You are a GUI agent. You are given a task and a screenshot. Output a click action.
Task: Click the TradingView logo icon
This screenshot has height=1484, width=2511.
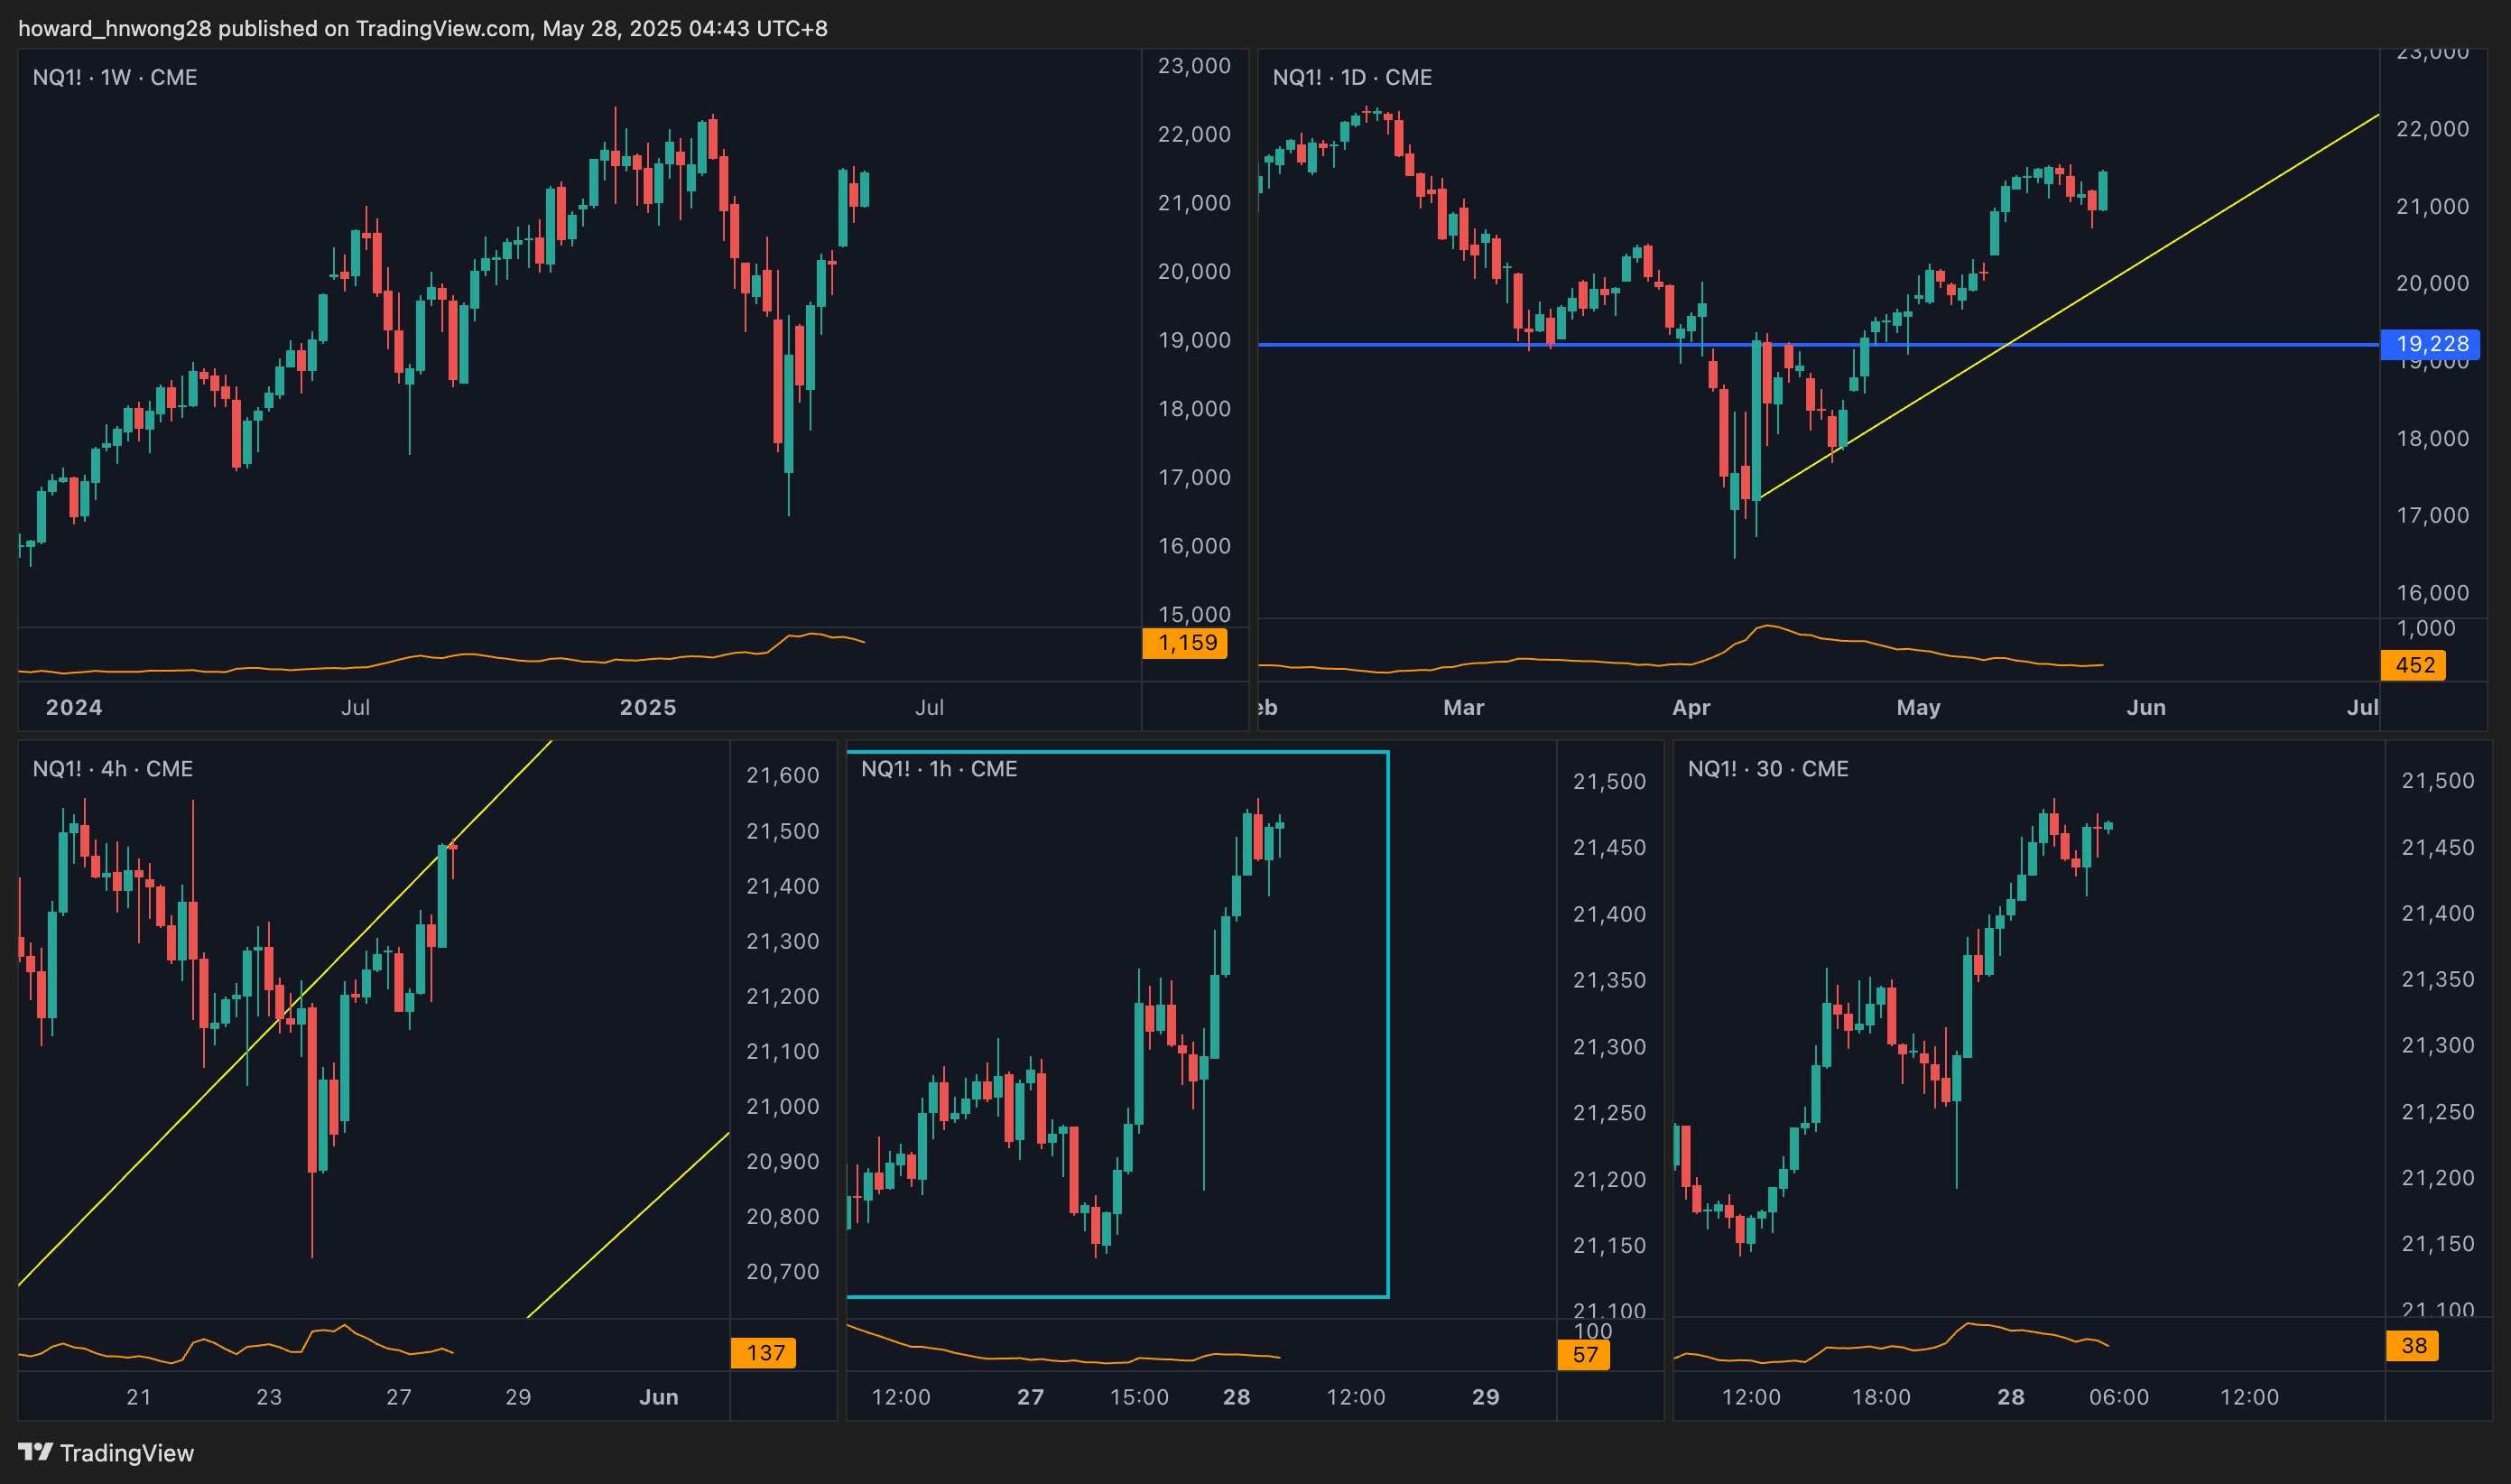35,1451
